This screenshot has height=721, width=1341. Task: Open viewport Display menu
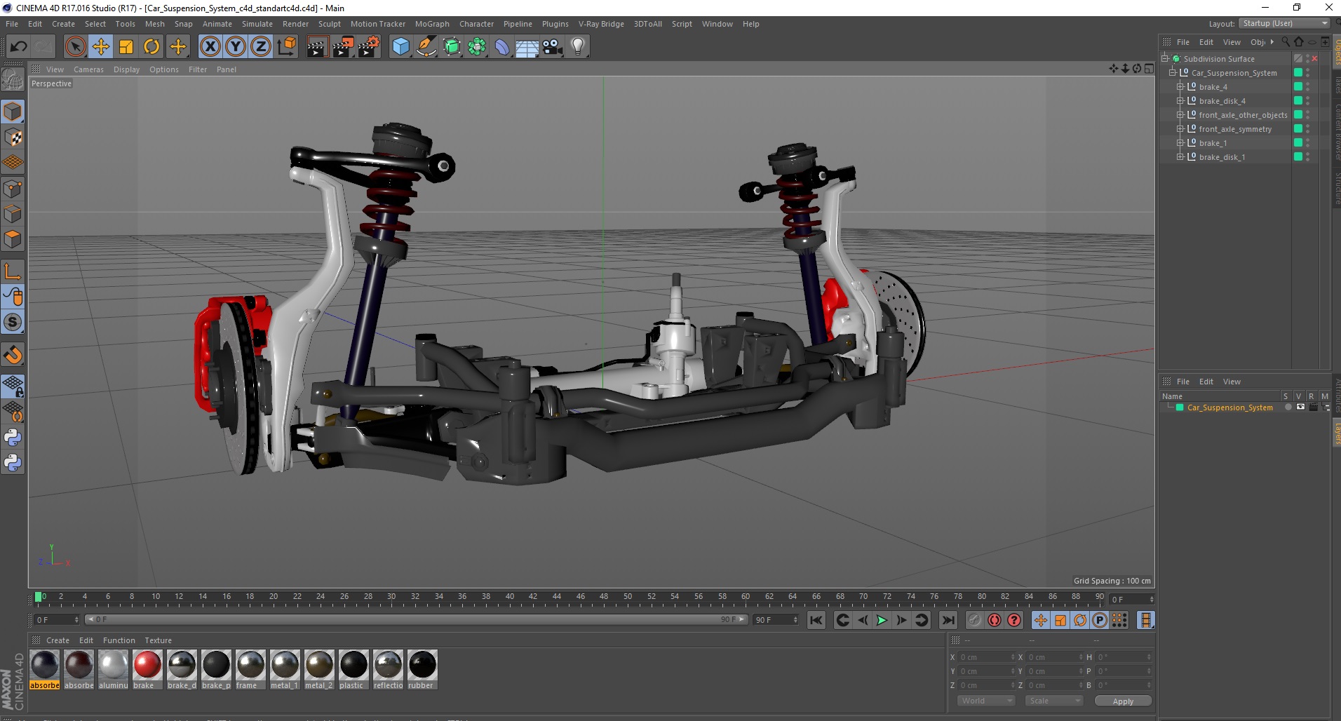click(x=126, y=69)
